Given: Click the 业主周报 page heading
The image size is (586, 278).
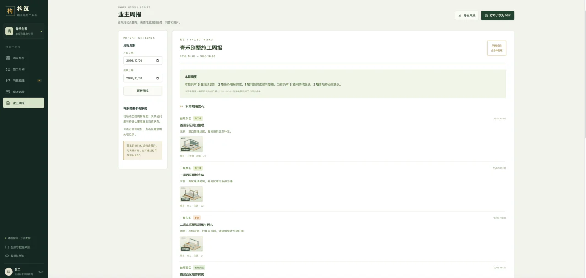Looking at the screenshot, I should point(130,15).
